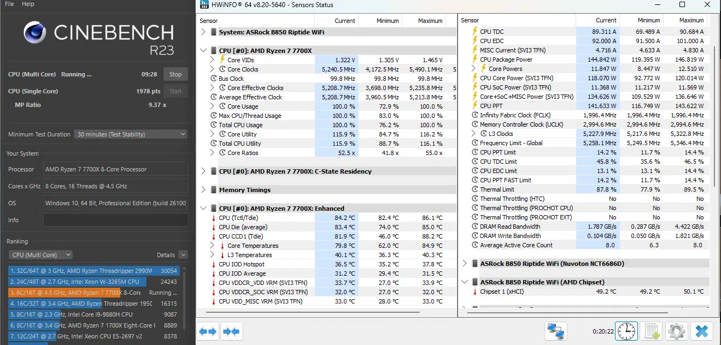The width and height of the screenshot is (721, 345).
Task: Click the lightning icon beside CPU PPT
Action: pos(474,106)
